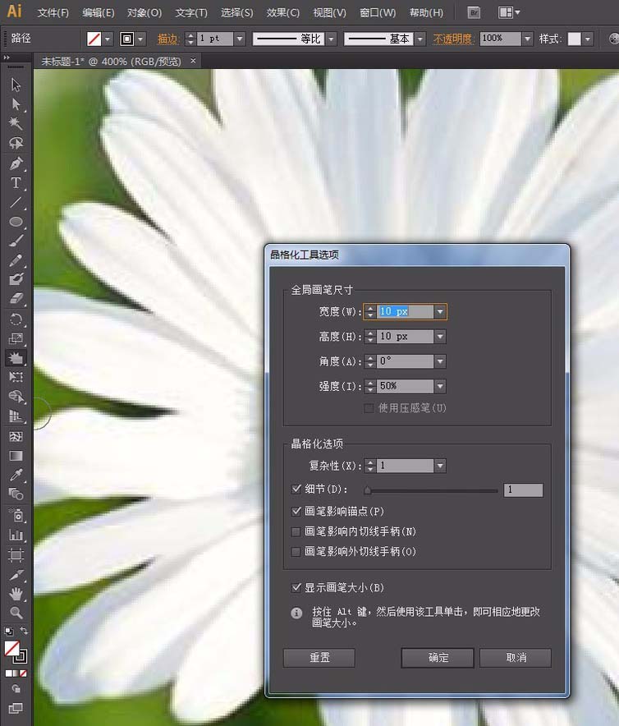Select the Lasso tool
The width and height of the screenshot is (619, 726).
click(16, 143)
